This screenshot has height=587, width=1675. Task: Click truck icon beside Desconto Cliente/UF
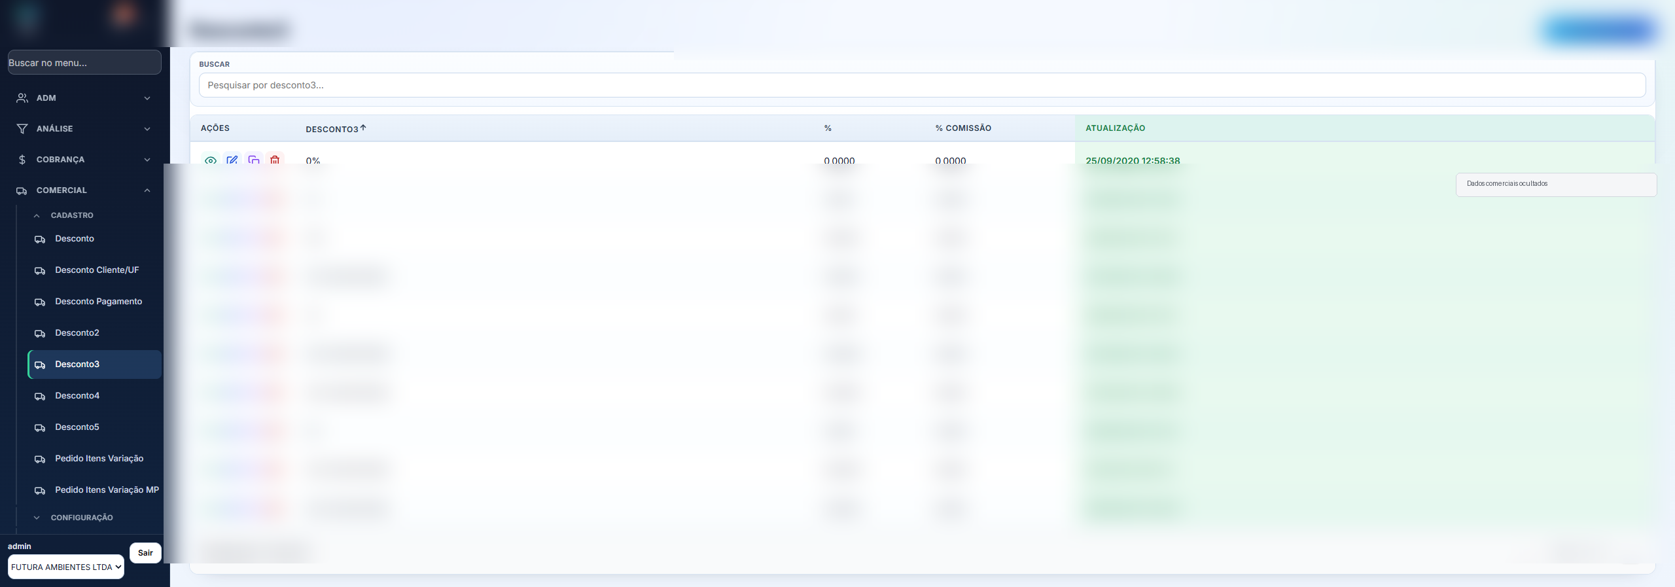click(40, 270)
